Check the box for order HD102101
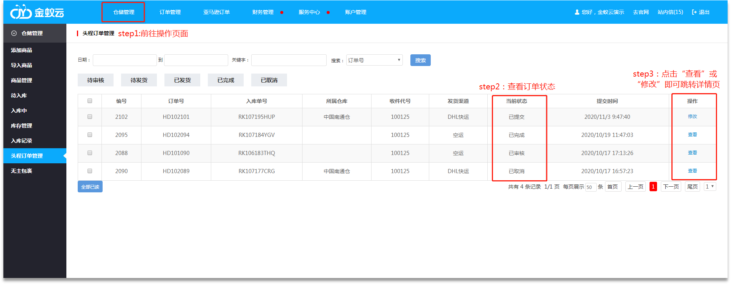731x284 pixels. tap(90, 117)
